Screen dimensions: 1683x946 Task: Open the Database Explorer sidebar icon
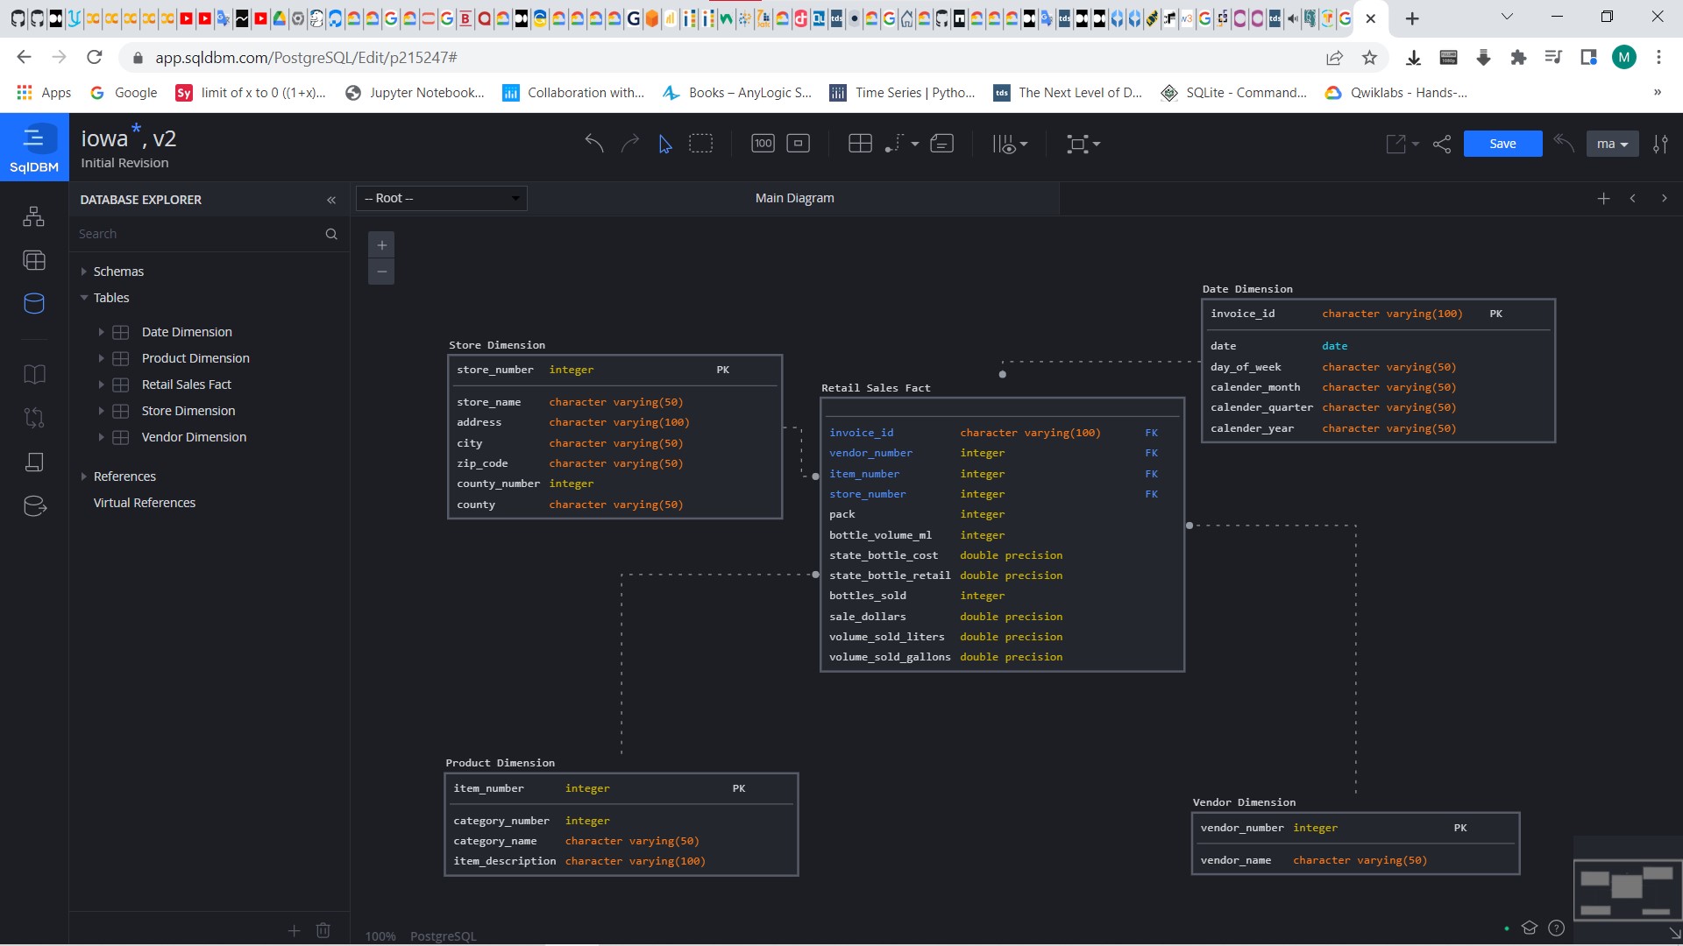33,304
